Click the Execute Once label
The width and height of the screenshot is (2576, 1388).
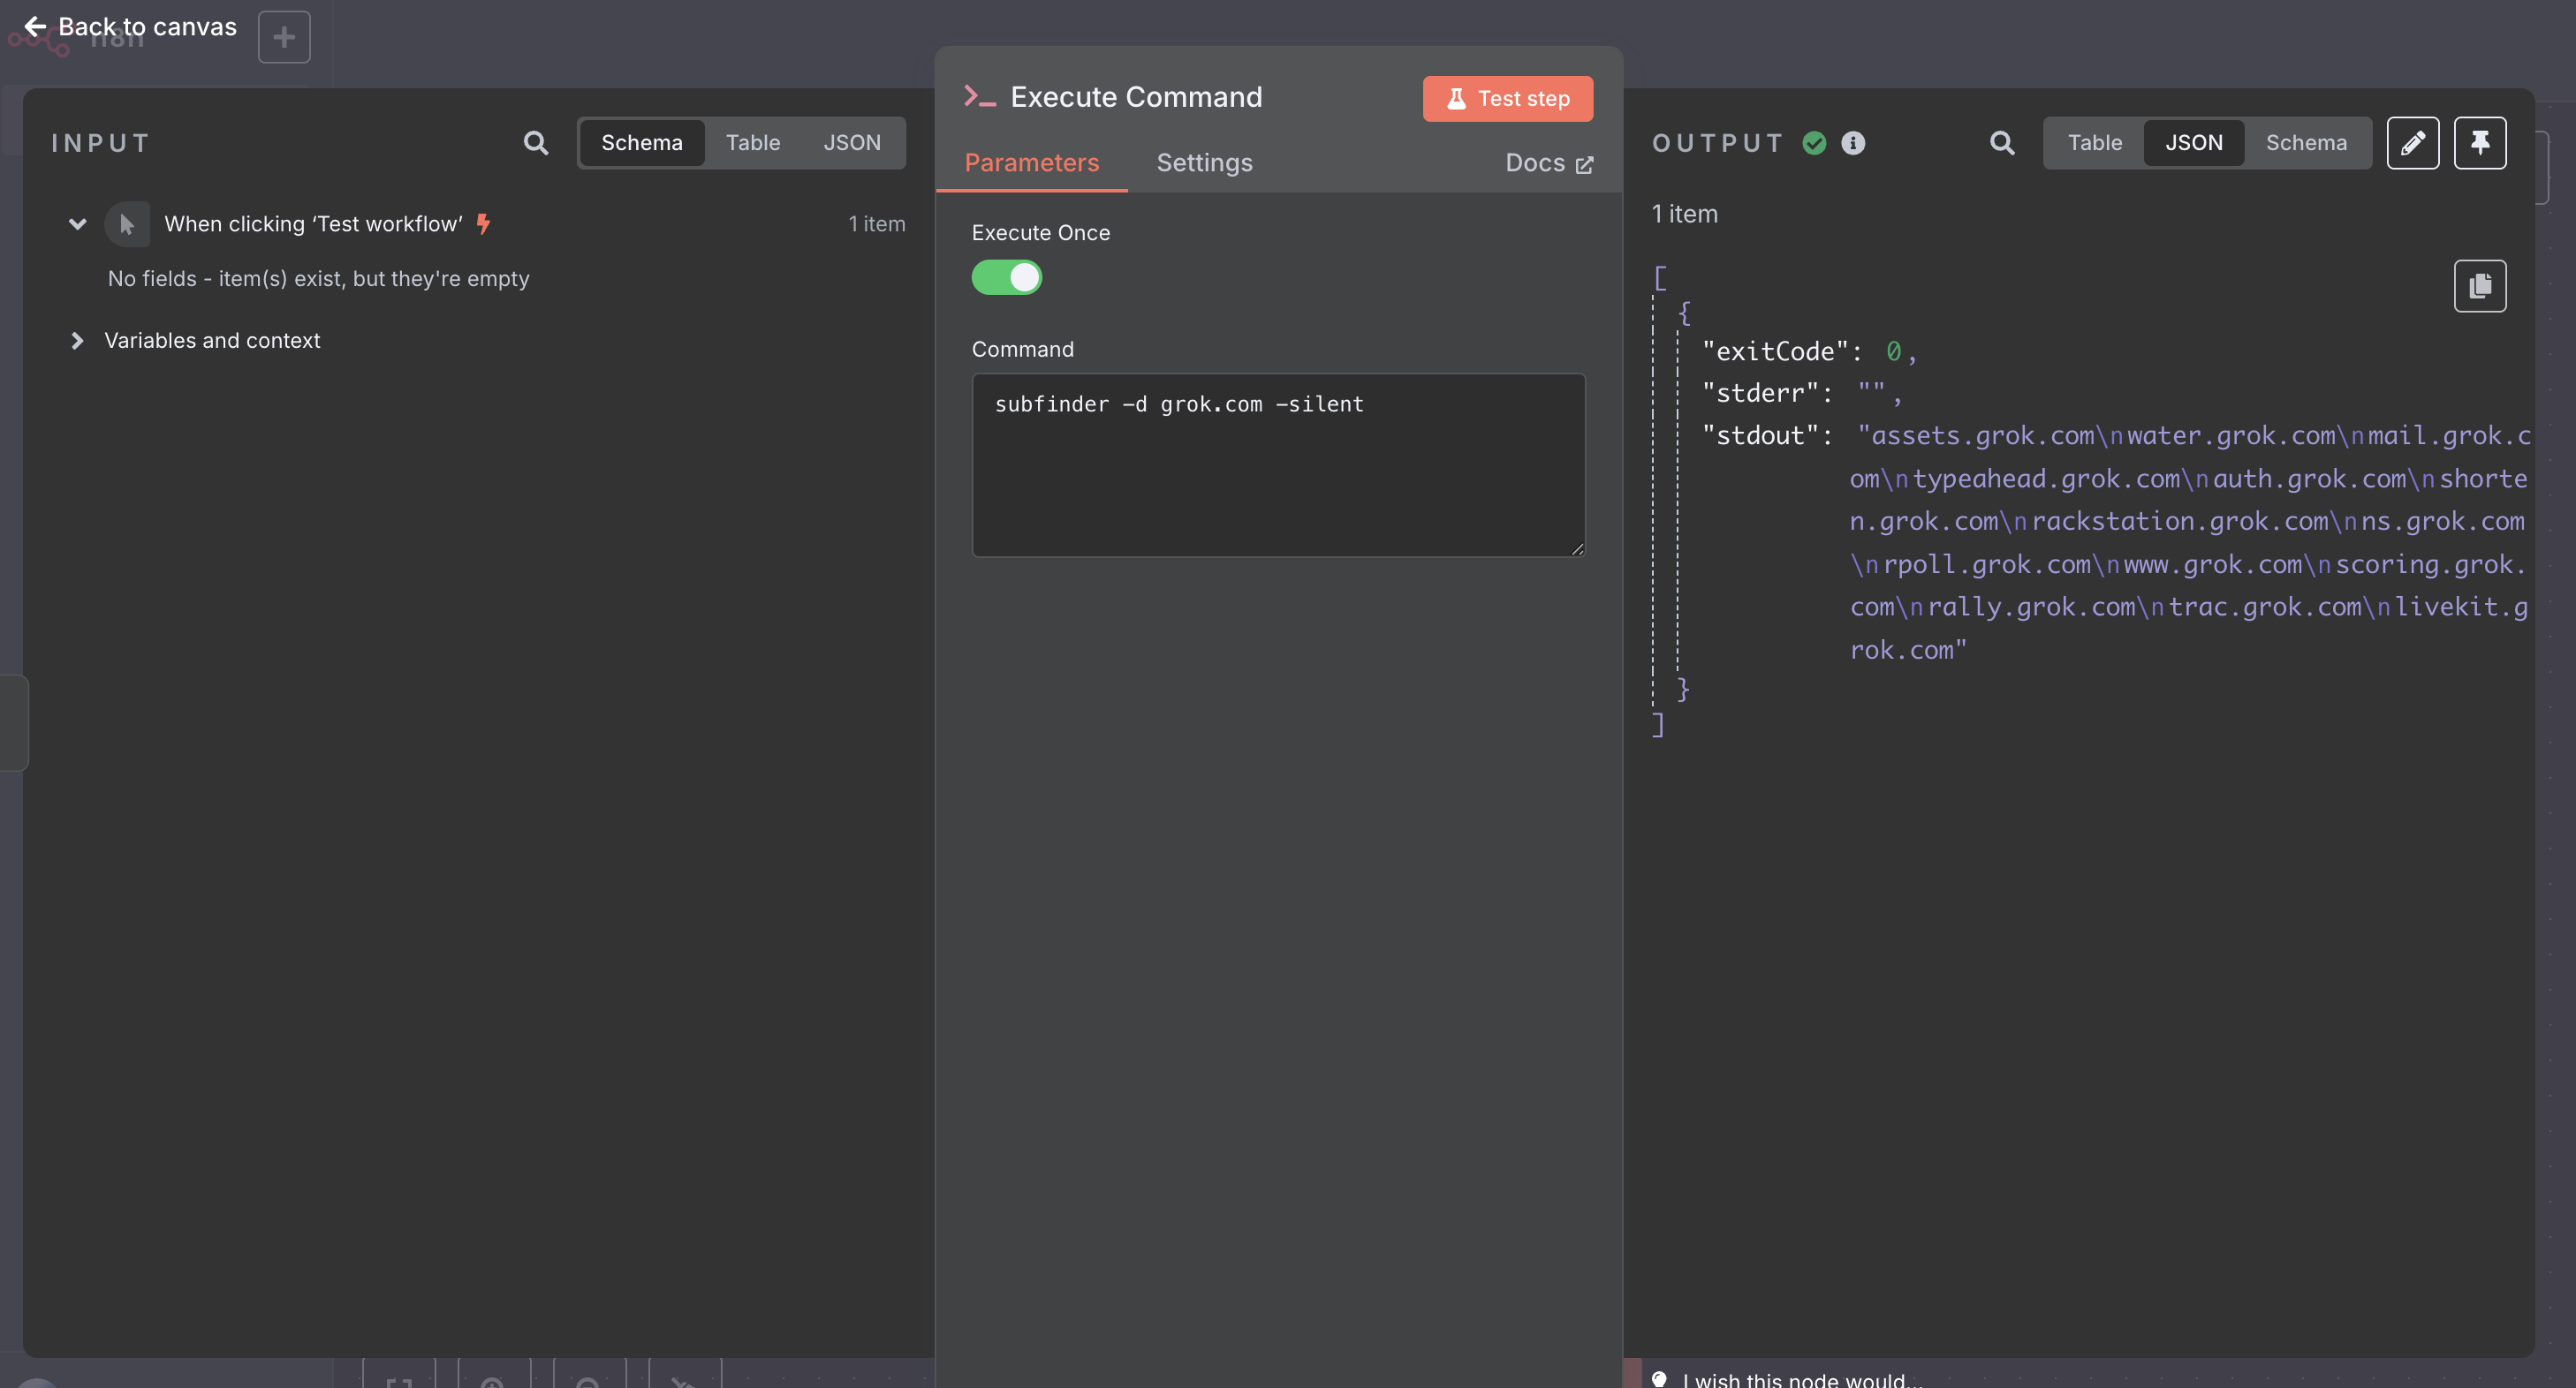coord(1041,233)
